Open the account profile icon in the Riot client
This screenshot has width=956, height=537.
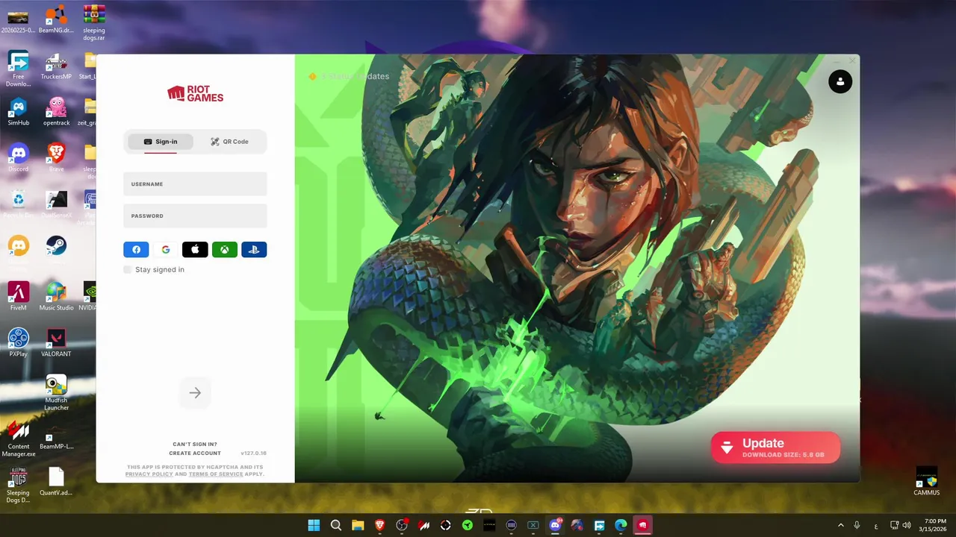[840, 81]
